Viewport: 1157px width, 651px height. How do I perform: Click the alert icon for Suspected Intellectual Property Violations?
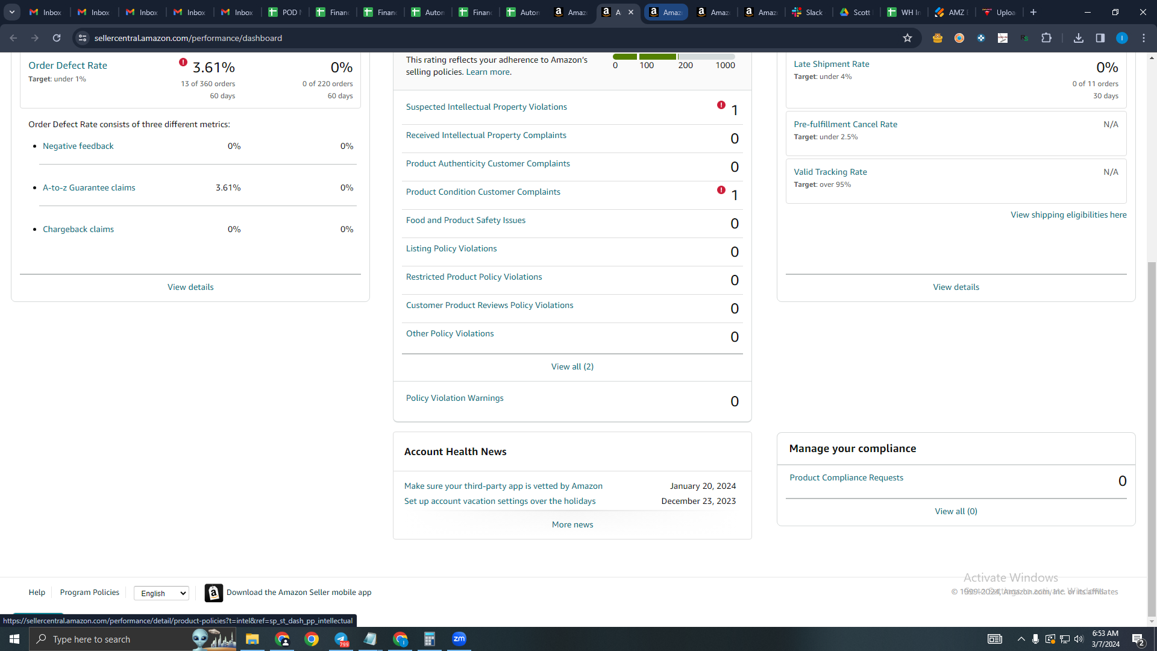(x=721, y=105)
